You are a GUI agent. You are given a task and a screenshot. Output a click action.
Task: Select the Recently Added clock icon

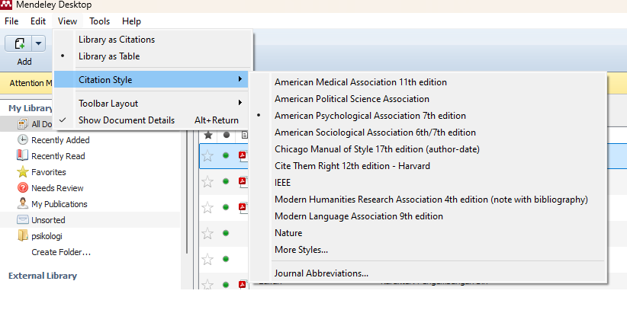(x=24, y=140)
